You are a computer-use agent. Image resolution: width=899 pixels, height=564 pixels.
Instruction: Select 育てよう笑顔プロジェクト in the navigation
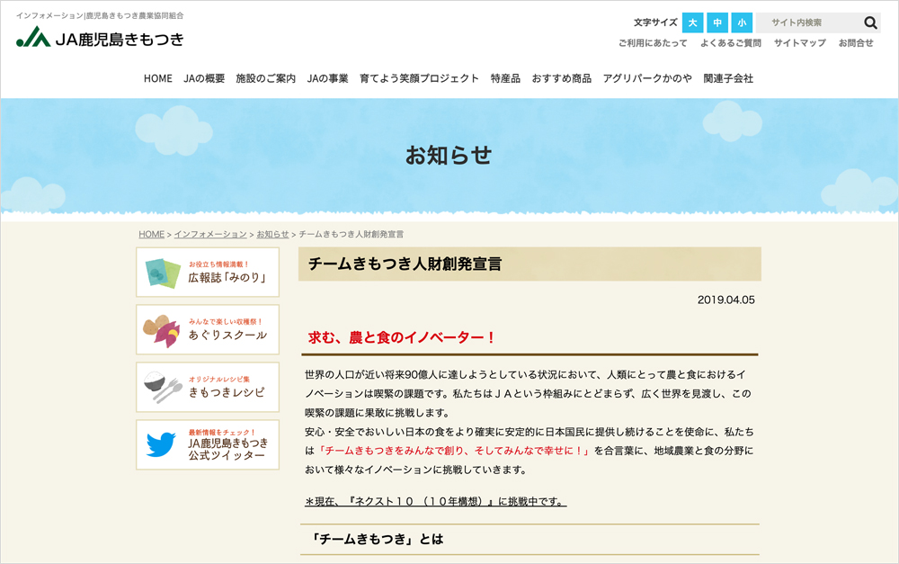tap(419, 78)
